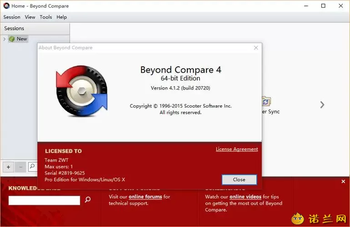The image size is (350, 227).
Task: Click the sessions search magnifier field
Action: pos(33,167)
